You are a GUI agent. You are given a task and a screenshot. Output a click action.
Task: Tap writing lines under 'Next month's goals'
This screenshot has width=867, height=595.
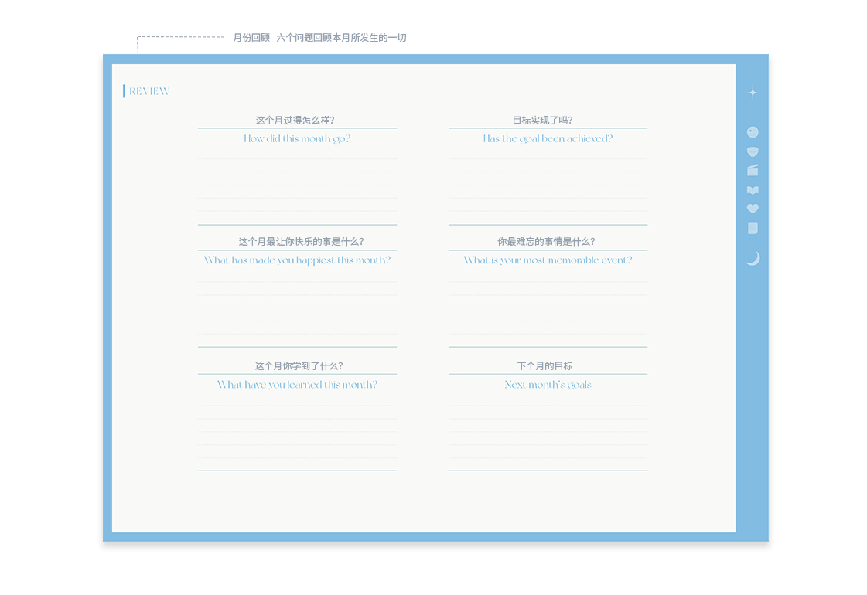548,432
